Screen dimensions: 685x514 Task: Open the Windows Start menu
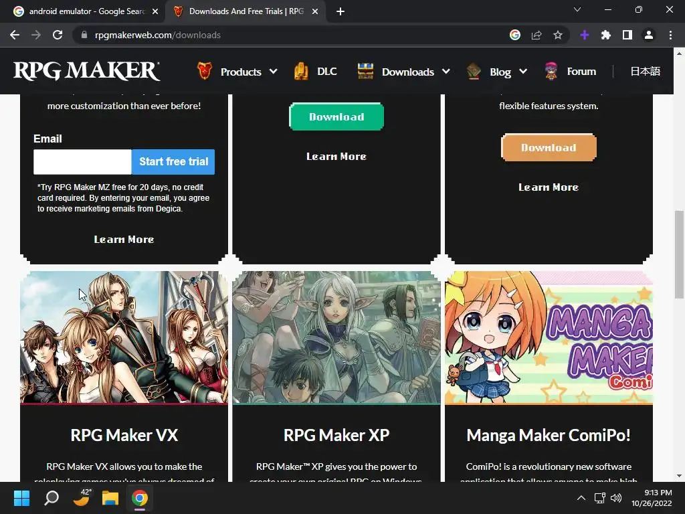click(21, 498)
